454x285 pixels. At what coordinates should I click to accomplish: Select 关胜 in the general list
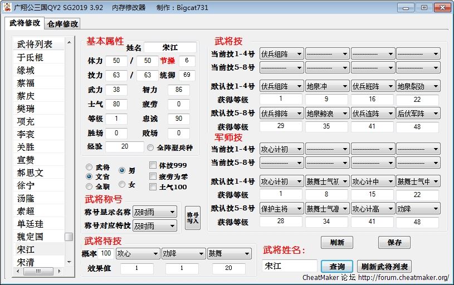[26, 147]
